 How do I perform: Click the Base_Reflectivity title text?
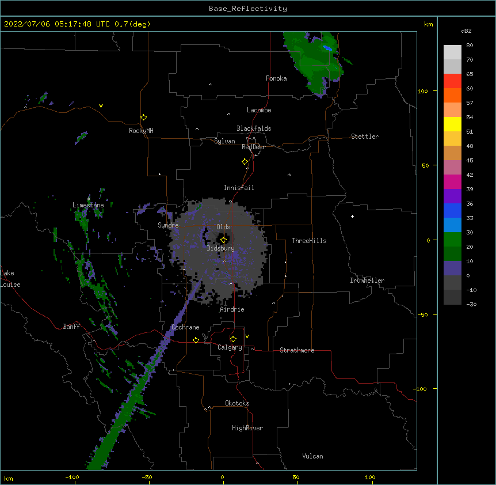[x=248, y=9]
